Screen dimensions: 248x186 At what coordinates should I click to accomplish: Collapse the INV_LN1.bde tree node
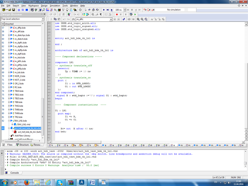tap(9, 120)
